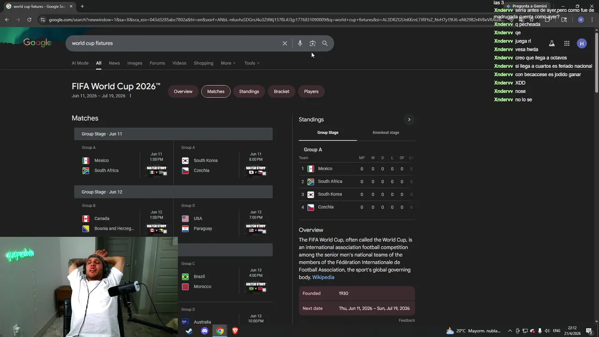The width and height of the screenshot is (599, 337).
Task: Open the Videos search tab
Action: 179,63
